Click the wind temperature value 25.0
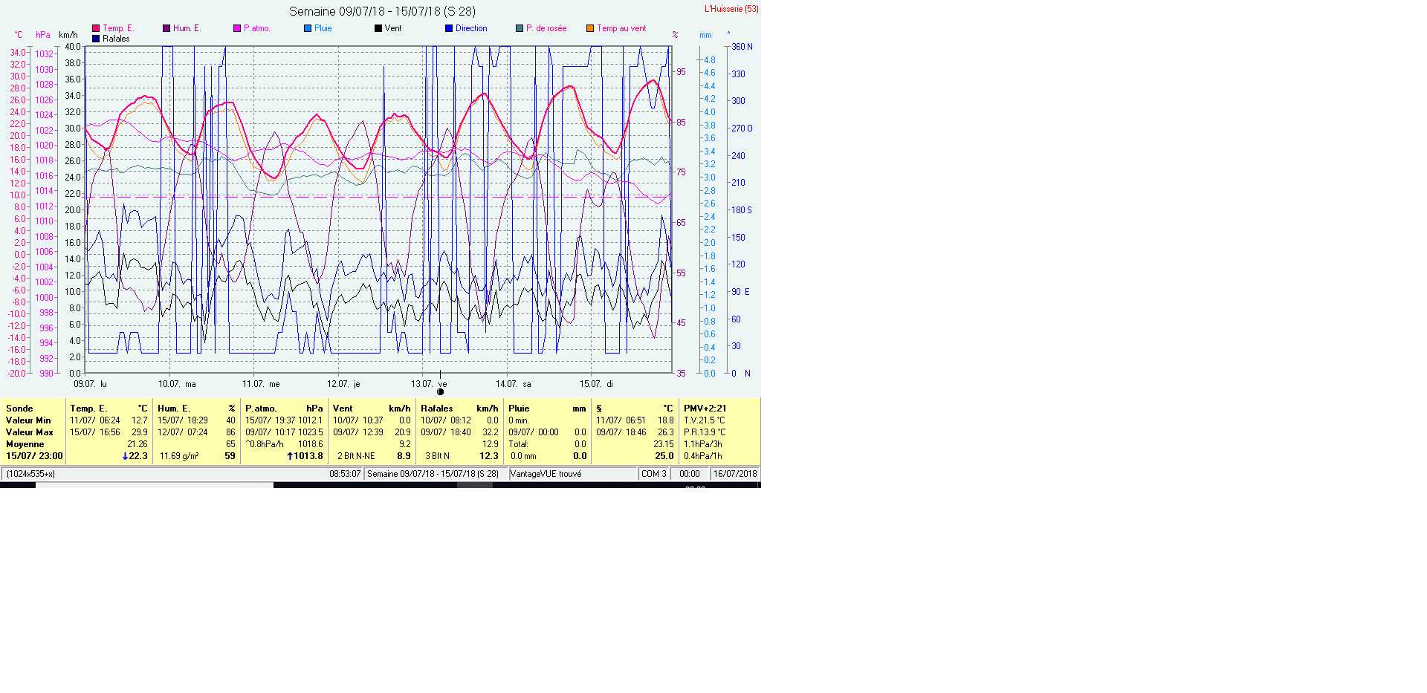Image resolution: width=1427 pixels, height=693 pixels. tap(664, 456)
